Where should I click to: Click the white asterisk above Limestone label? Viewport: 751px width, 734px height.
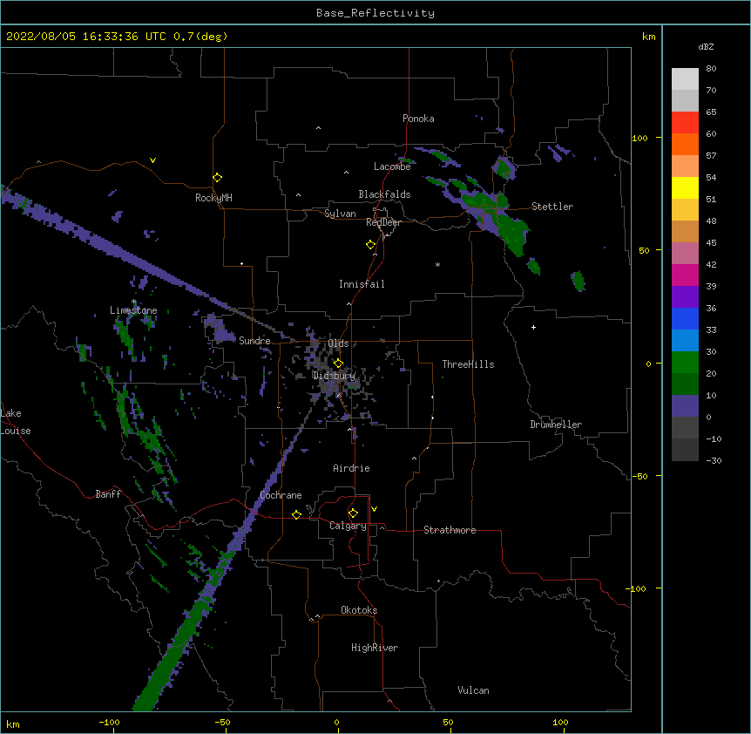pos(134,302)
